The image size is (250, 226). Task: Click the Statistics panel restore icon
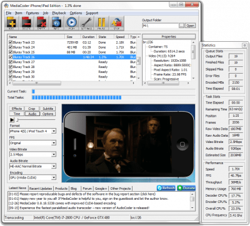[244, 45]
